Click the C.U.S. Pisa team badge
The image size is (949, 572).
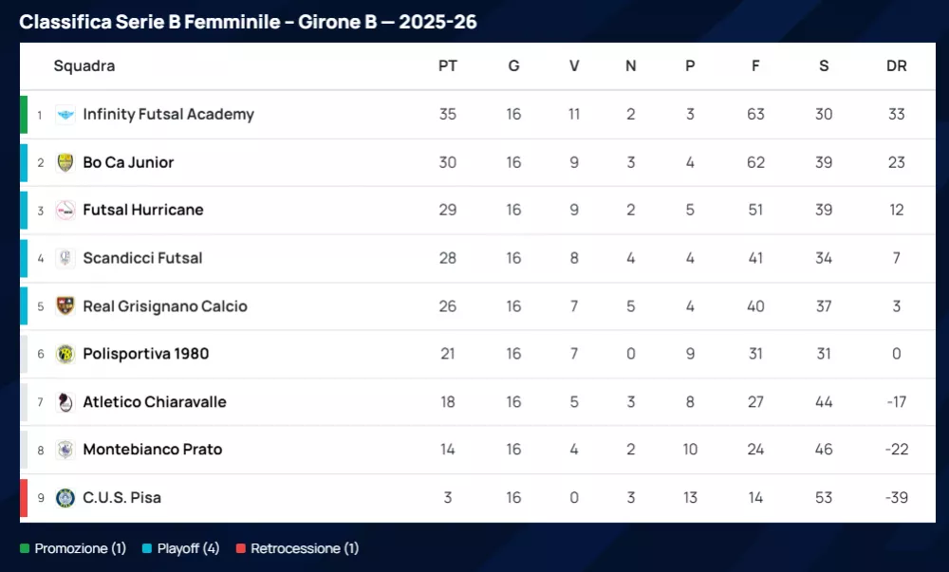pyautogui.click(x=65, y=498)
